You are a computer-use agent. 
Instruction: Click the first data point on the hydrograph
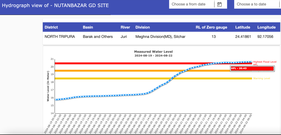pos(56,100)
